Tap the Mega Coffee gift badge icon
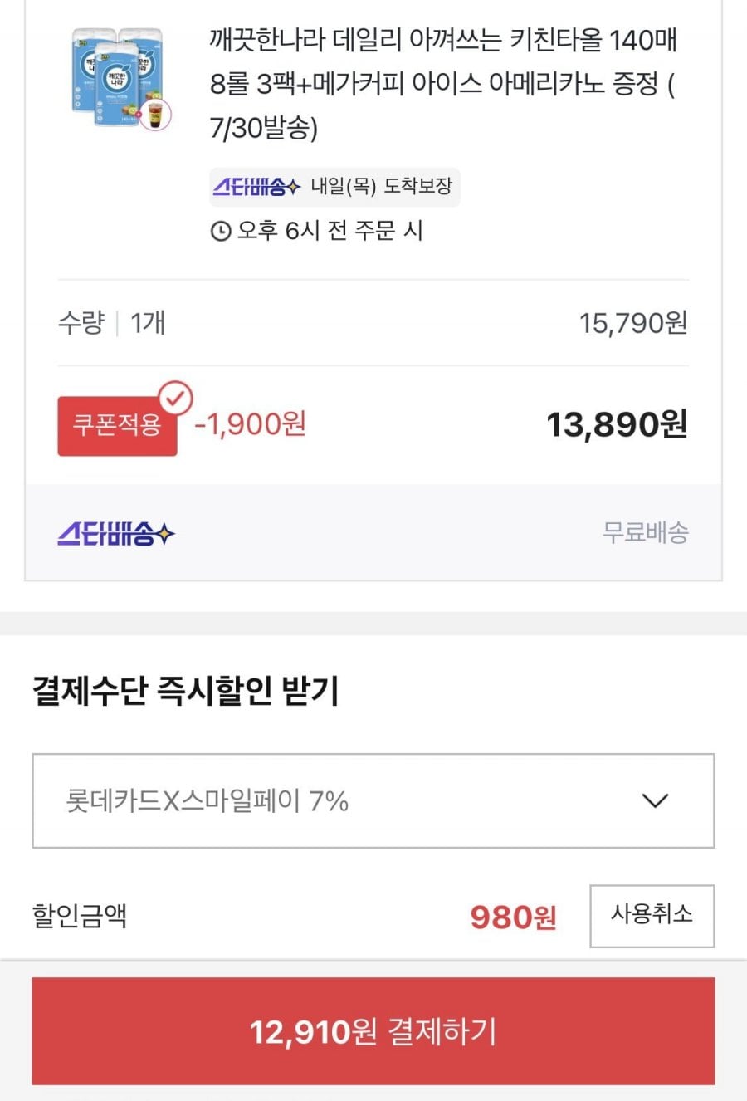747x1101 pixels. click(155, 115)
